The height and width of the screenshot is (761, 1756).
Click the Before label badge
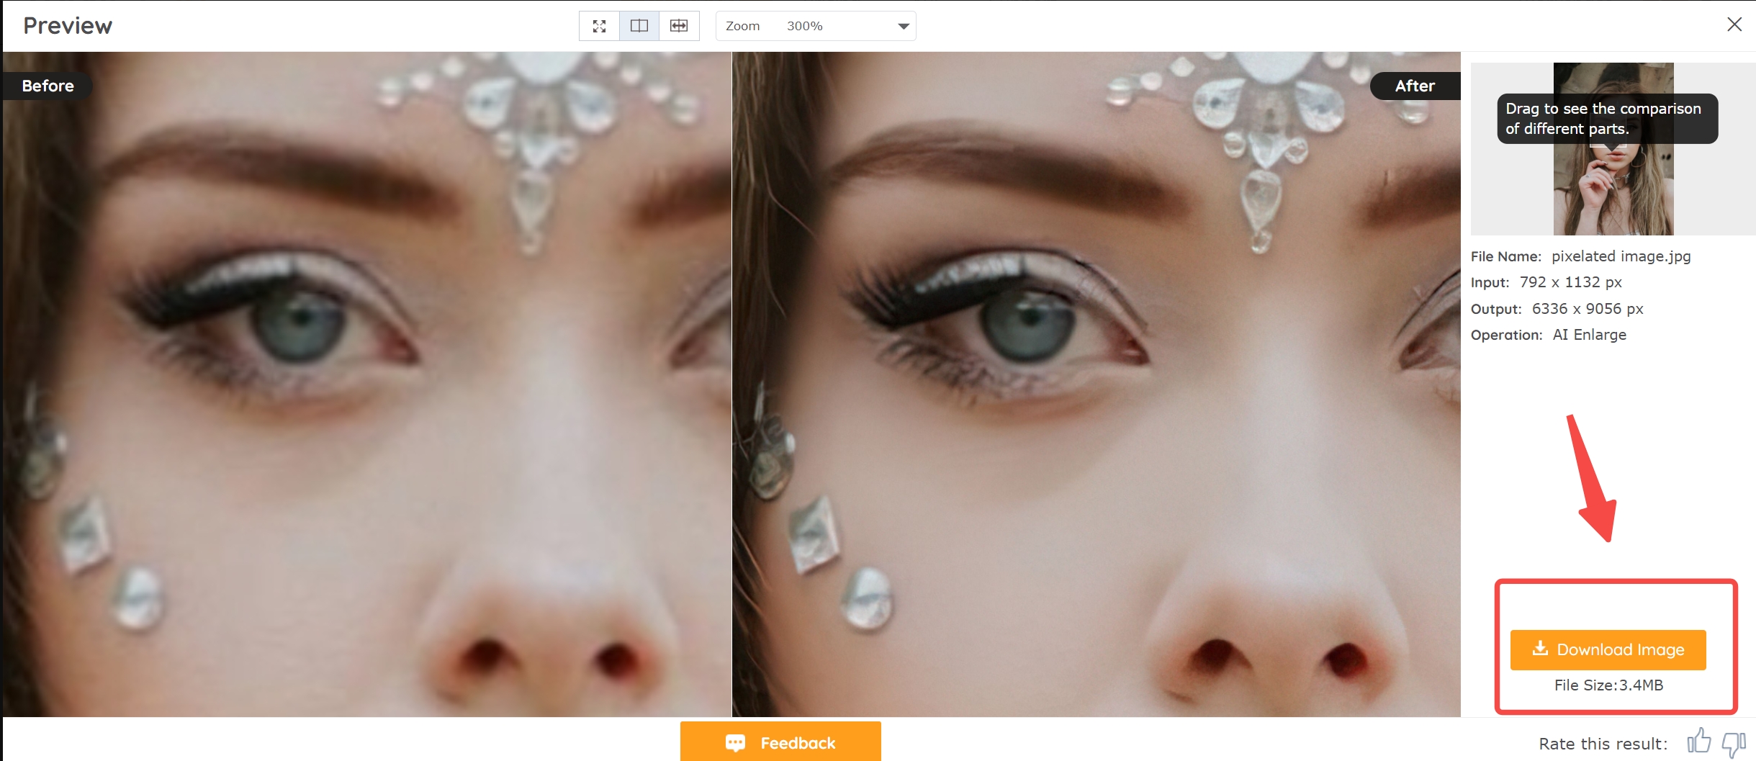tap(48, 86)
